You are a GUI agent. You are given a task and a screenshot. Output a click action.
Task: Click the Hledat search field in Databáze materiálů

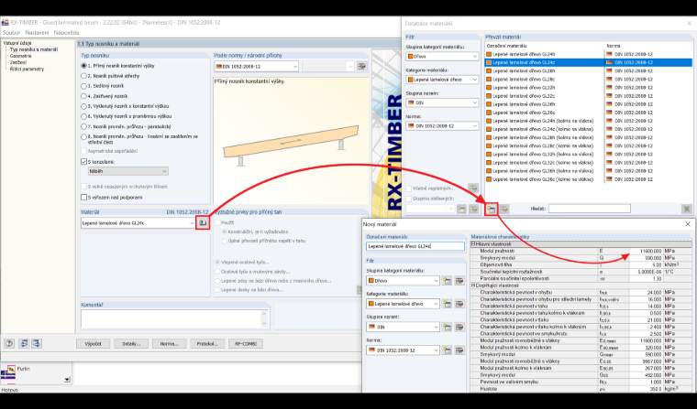tap(589, 209)
